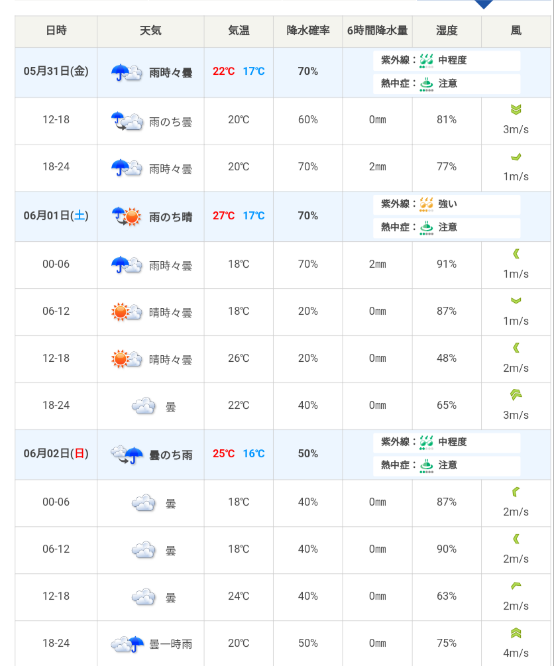The width and height of the screenshot is (554, 666).
Task: Click the rain-and-cloud icon for 05月31日(金)
Action: click(x=127, y=72)
